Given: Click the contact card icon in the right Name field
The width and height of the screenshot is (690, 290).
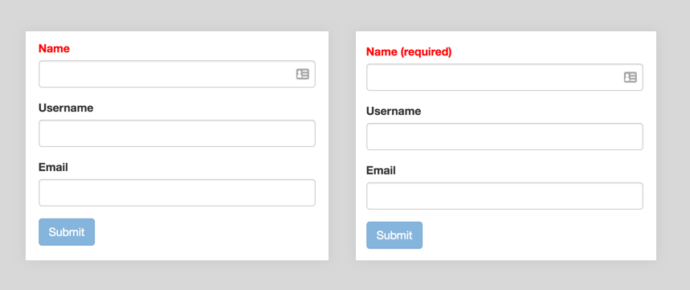Looking at the screenshot, I should [630, 77].
